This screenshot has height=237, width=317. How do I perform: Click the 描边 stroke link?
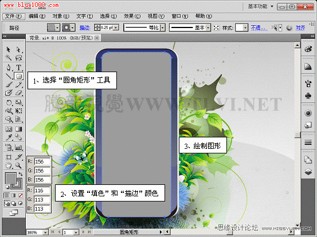coord(85,28)
